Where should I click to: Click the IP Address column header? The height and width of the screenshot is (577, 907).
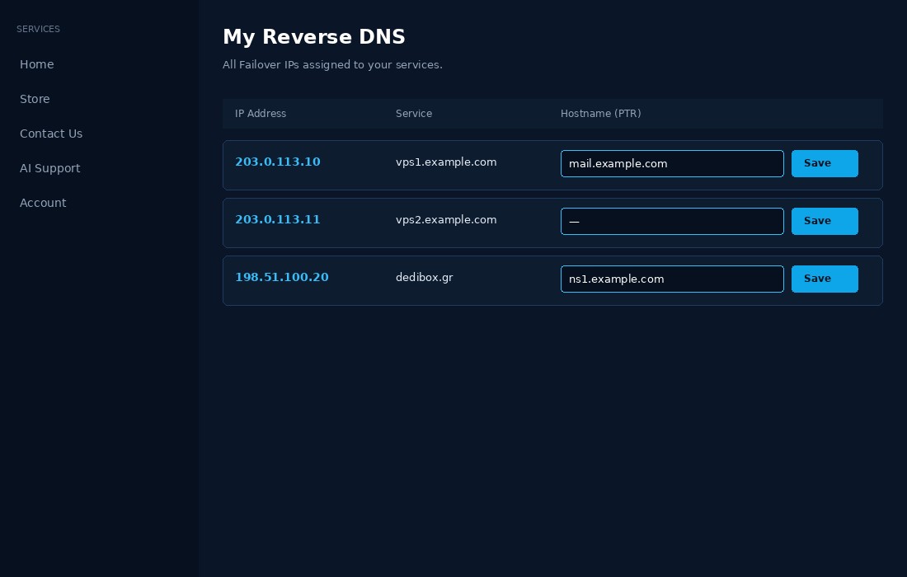pyautogui.click(x=261, y=113)
